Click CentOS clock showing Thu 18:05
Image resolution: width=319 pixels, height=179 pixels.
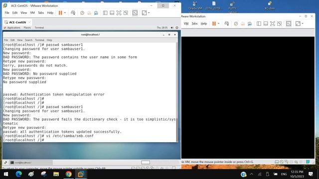coord(162,28)
